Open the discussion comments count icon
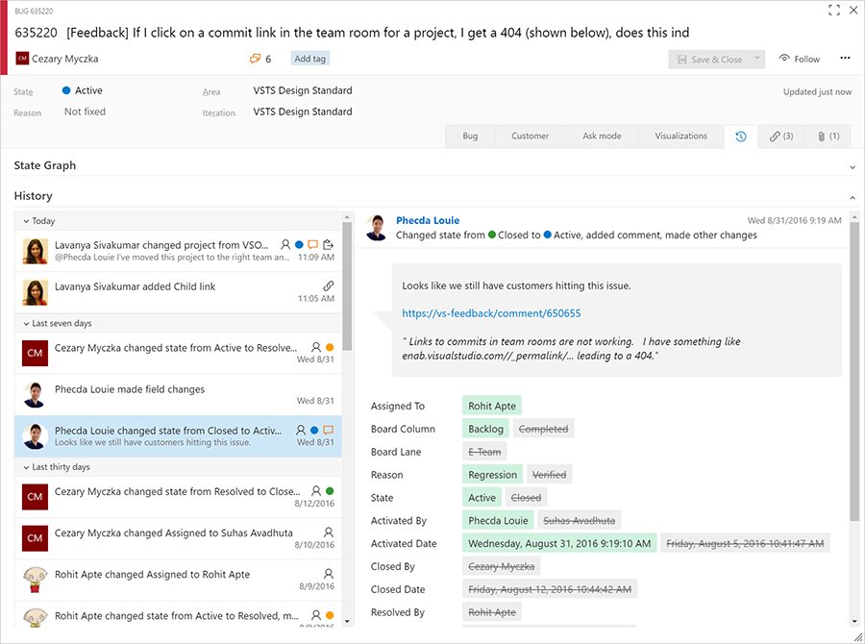This screenshot has width=865, height=644. tap(255, 59)
